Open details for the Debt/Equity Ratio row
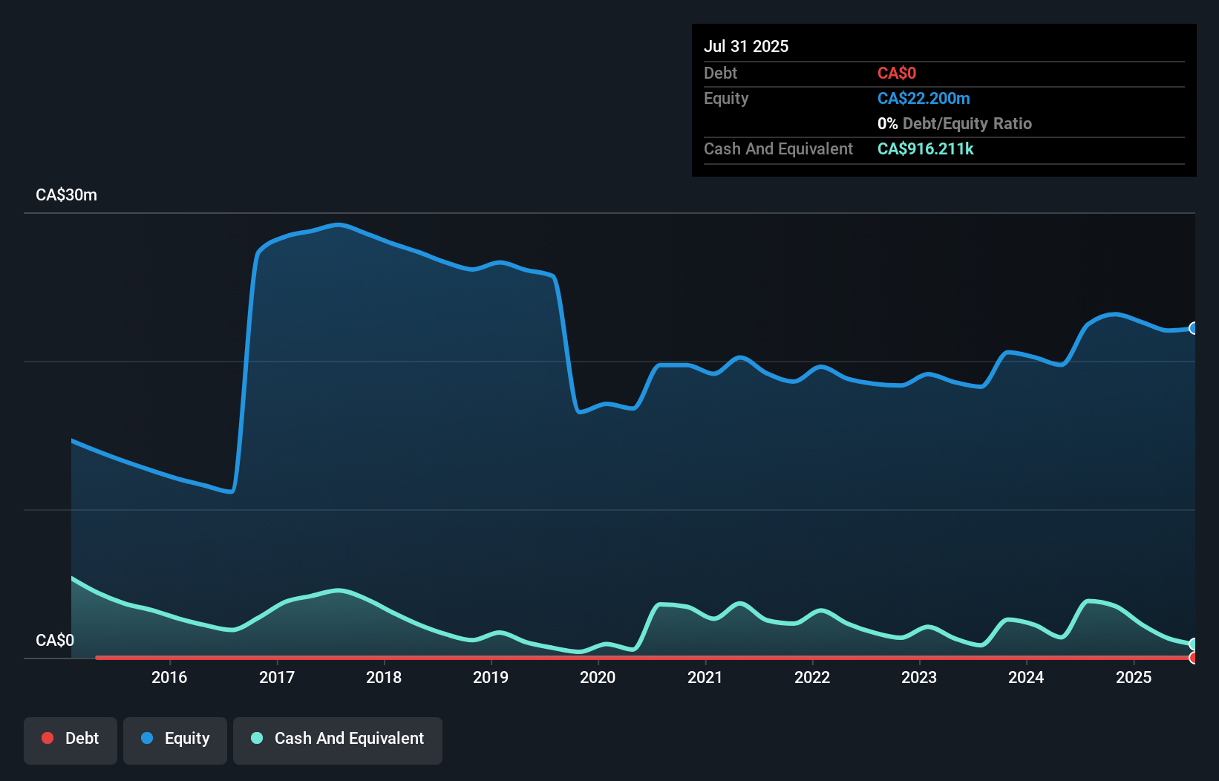The height and width of the screenshot is (781, 1219). [955, 123]
